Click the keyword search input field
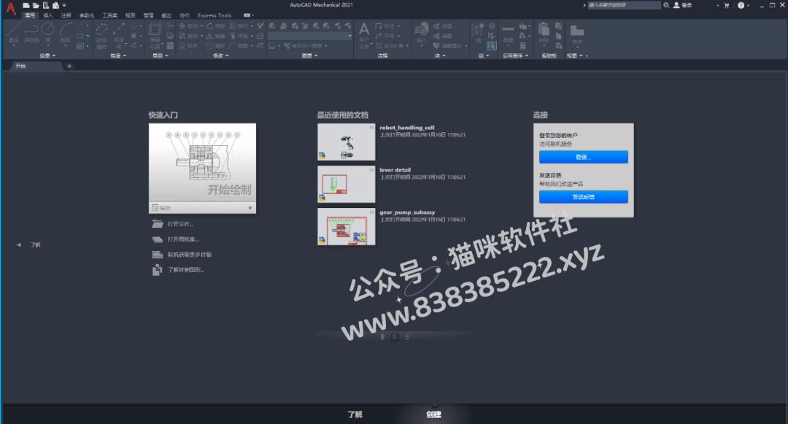Image resolution: width=788 pixels, height=424 pixels. pos(624,5)
